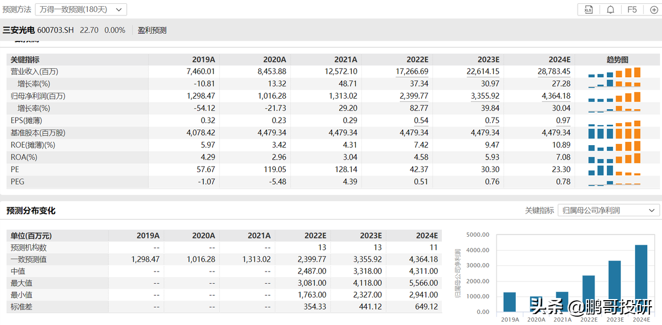Image resolution: width=662 pixels, height=325 pixels.
Task: Select the 一致预测值 row label
Action: [29, 259]
